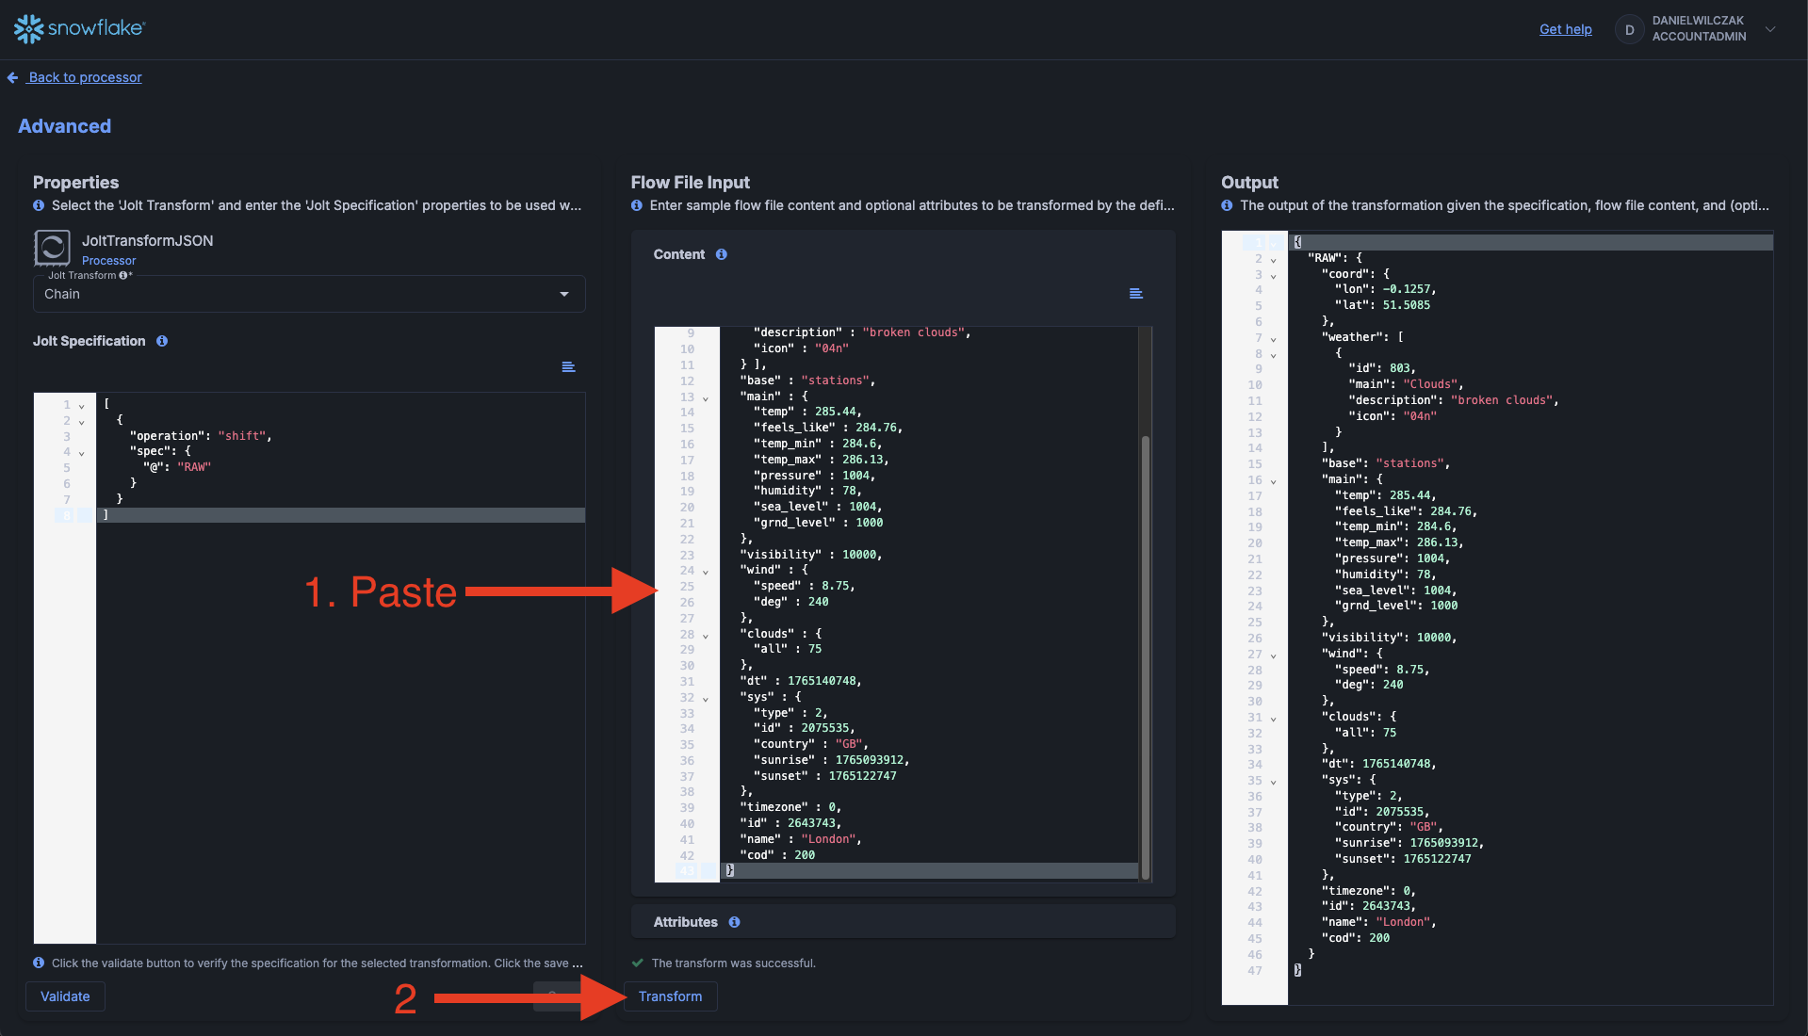The width and height of the screenshot is (1808, 1036).
Task: Collapse the "main" block in Content editor
Action: (706, 398)
